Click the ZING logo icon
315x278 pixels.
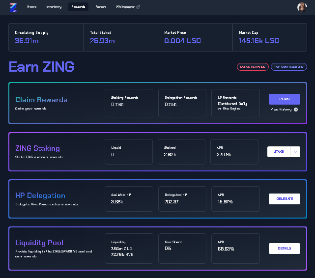tap(13, 7)
